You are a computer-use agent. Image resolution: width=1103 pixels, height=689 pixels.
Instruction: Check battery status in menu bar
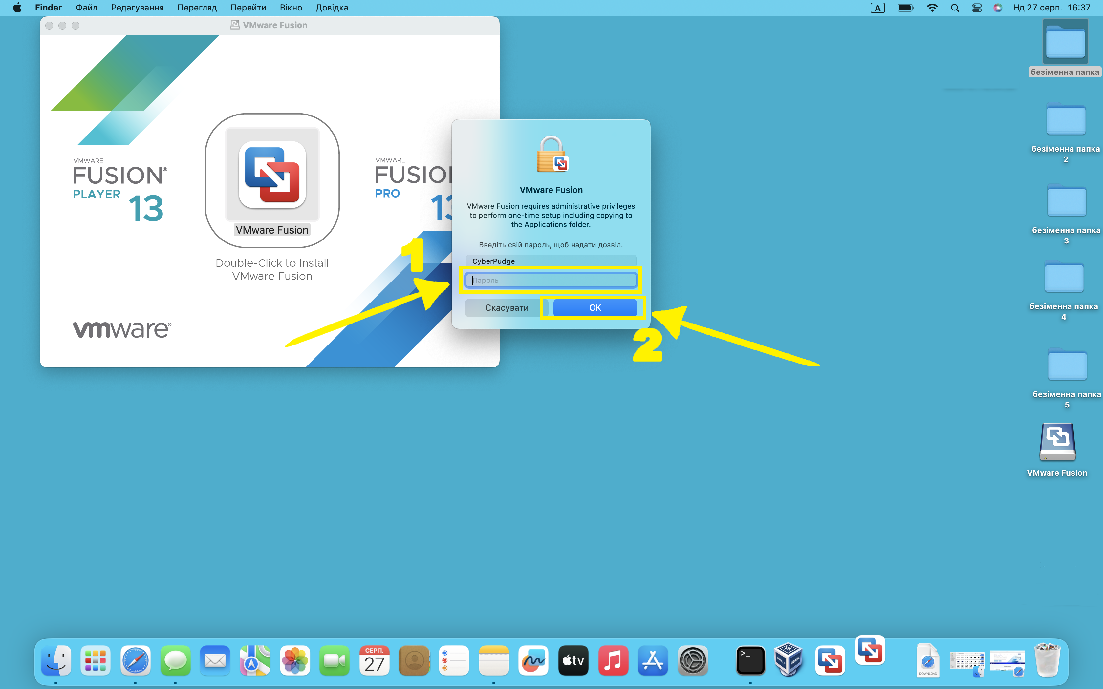click(x=905, y=8)
